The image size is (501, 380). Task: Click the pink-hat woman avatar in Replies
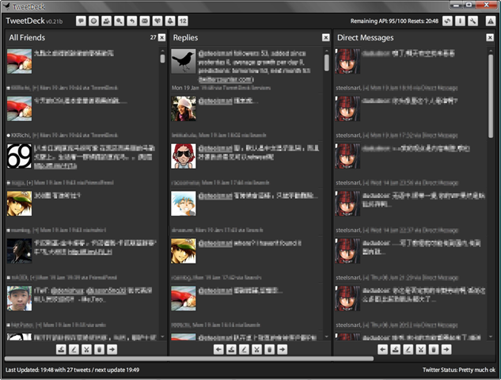184,108
